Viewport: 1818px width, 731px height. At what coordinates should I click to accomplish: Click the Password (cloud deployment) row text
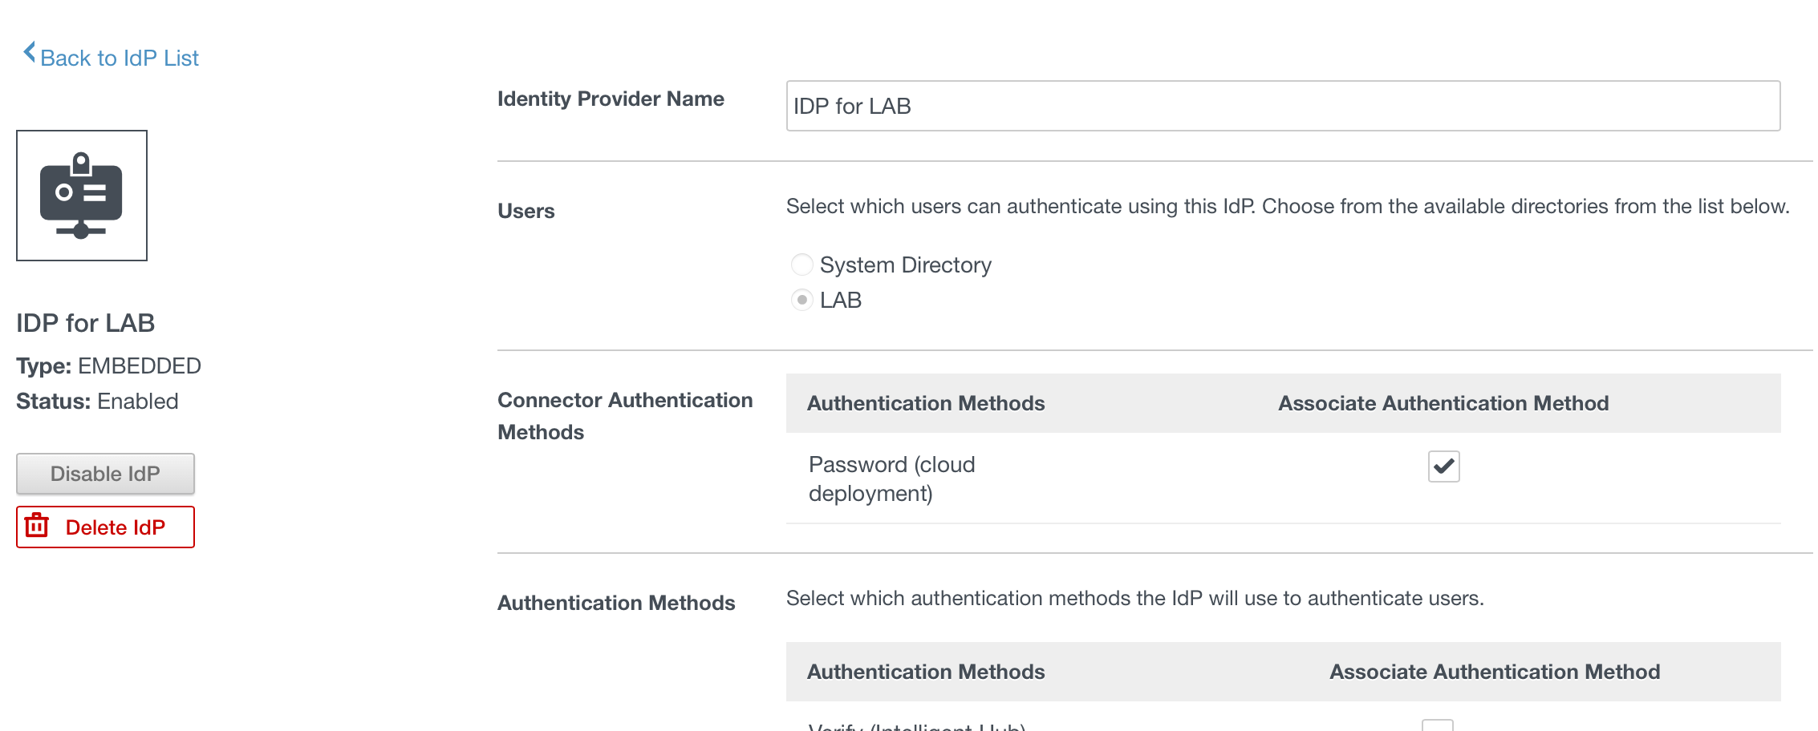click(x=891, y=479)
